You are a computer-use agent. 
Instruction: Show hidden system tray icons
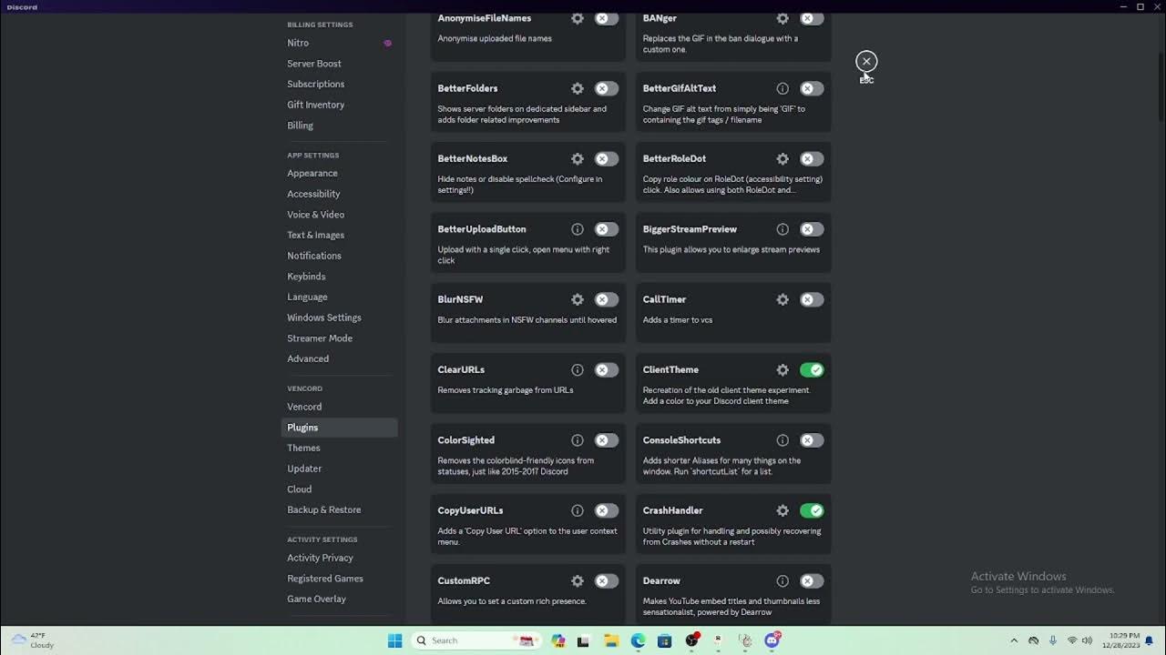[x=1014, y=640]
